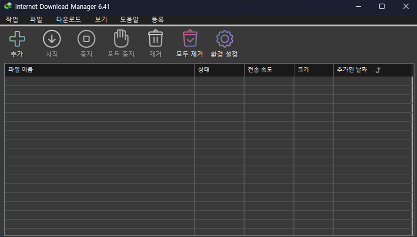417x237 pixels.
Task: Open the 파일 menu
Action: [36, 19]
